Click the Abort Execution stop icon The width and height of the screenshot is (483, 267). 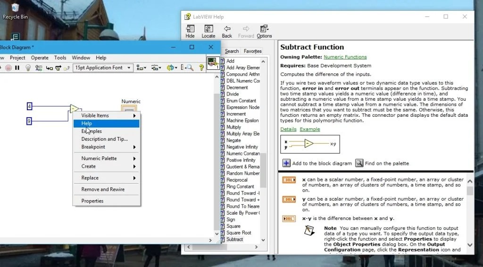(x=8, y=68)
